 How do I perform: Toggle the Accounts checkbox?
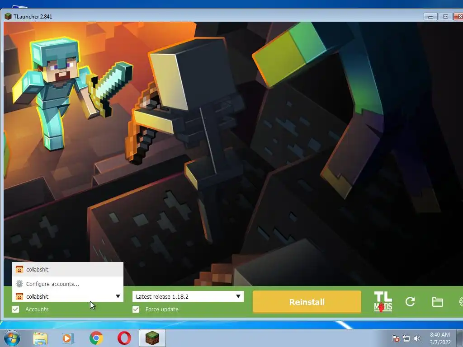16,309
